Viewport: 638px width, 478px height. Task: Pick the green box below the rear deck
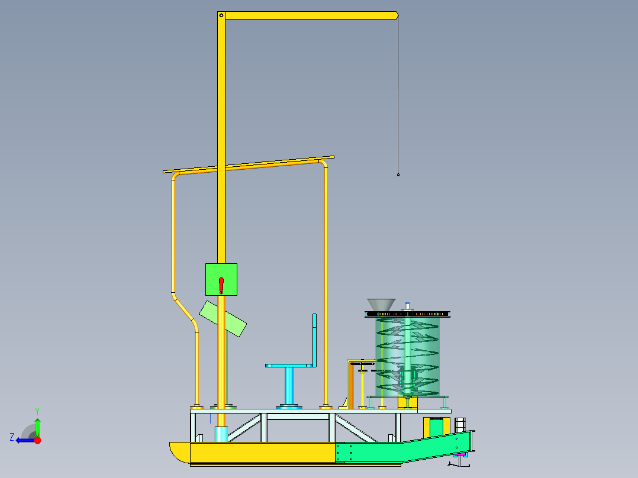(x=437, y=428)
